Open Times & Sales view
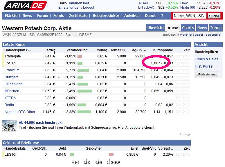 pyautogui.click(x=206, y=59)
